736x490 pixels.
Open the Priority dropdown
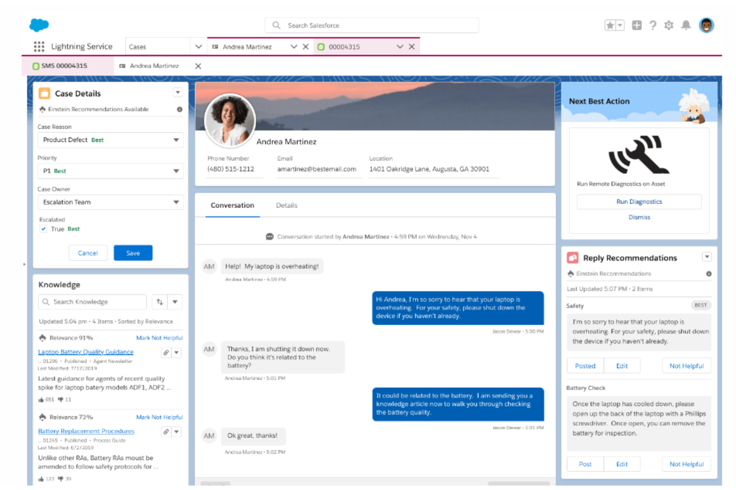[x=176, y=171]
